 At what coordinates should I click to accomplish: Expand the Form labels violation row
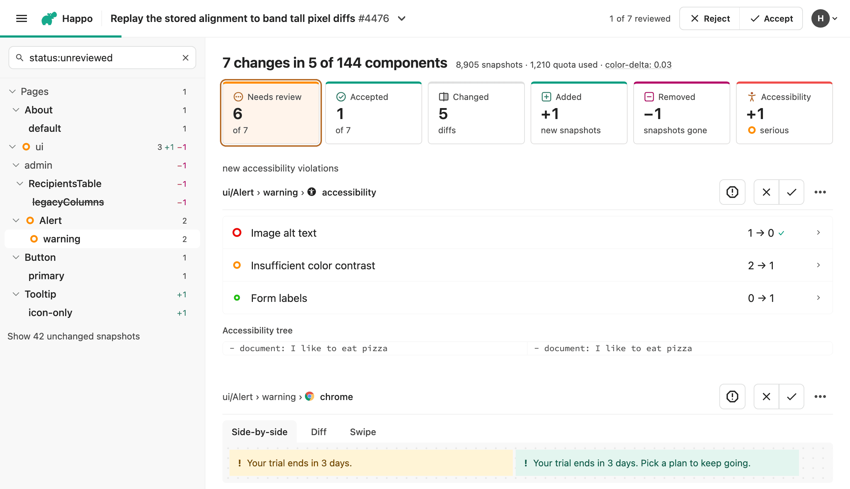click(527, 298)
